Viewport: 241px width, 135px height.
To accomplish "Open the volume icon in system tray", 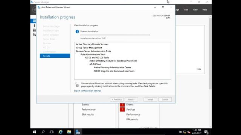I will (x=189, y=132).
